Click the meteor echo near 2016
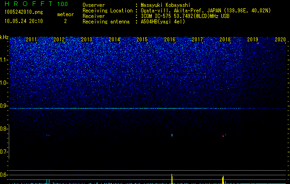 pos(172,135)
